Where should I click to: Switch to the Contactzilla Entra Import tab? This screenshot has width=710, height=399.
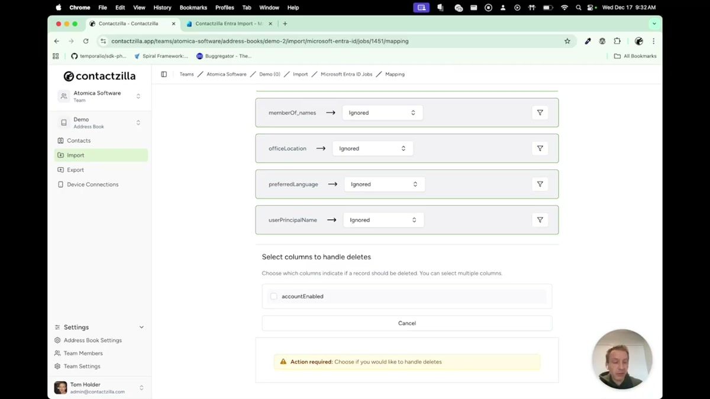coord(225,24)
